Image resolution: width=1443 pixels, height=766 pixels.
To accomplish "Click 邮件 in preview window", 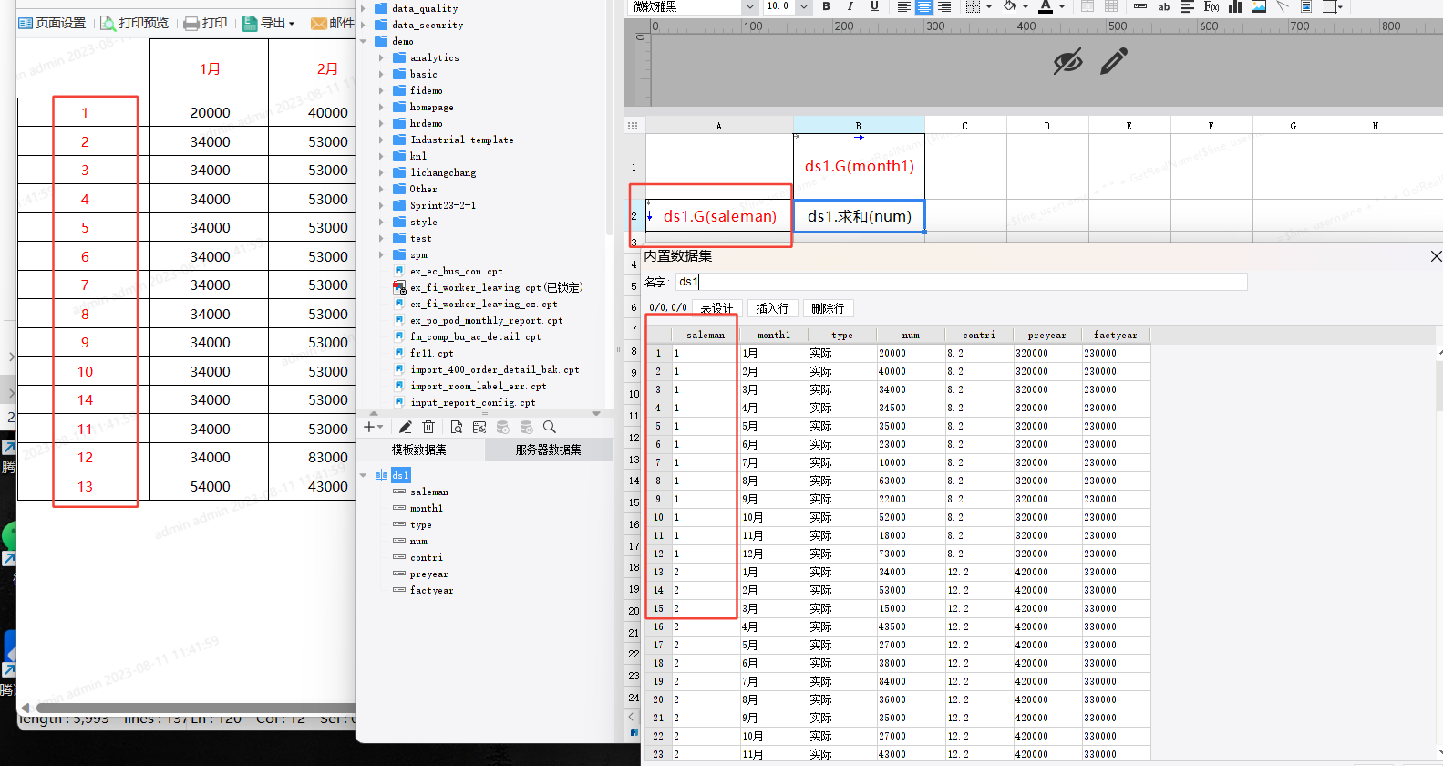I will [x=332, y=23].
